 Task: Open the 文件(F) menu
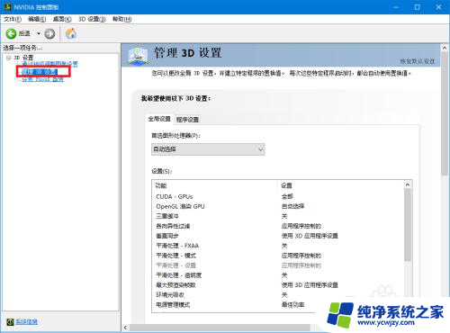(x=13, y=19)
